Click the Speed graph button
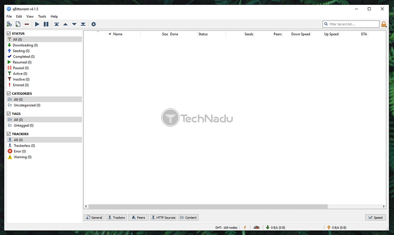 [x=375, y=218]
